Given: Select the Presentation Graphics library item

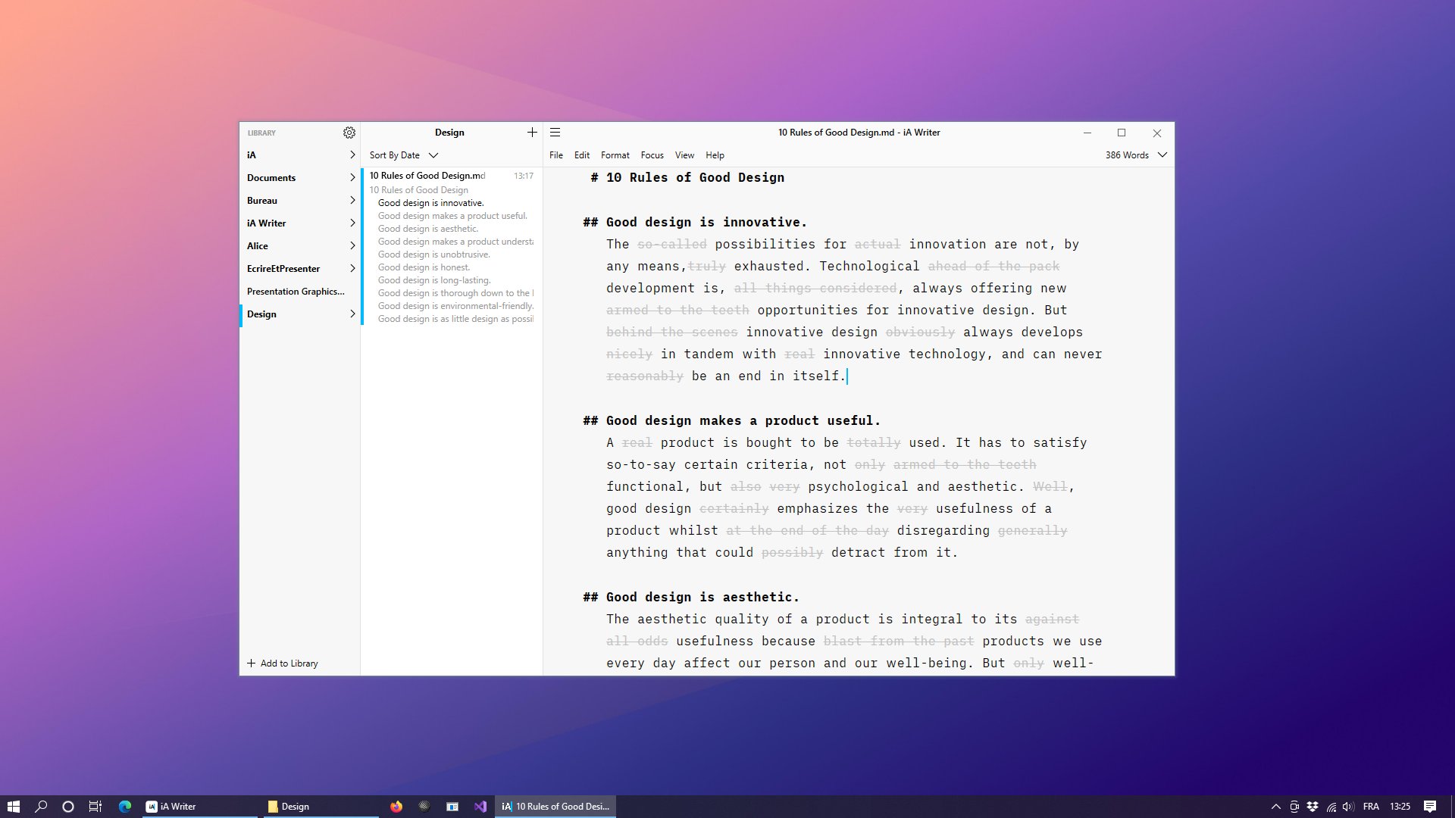Looking at the screenshot, I should (296, 292).
